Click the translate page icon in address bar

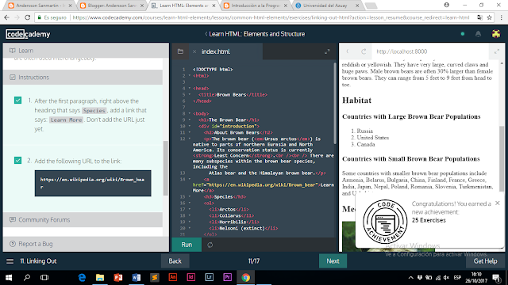[479, 17]
